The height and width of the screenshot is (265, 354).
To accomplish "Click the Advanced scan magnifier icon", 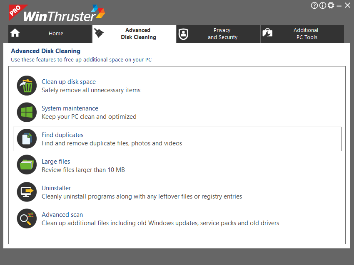I will click(27, 218).
